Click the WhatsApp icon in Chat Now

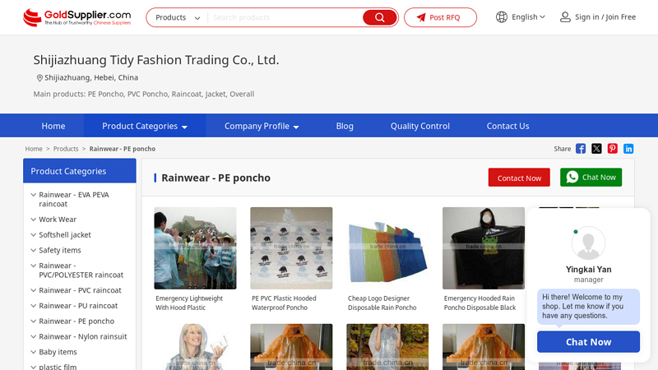pyautogui.click(x=572, y=177)
